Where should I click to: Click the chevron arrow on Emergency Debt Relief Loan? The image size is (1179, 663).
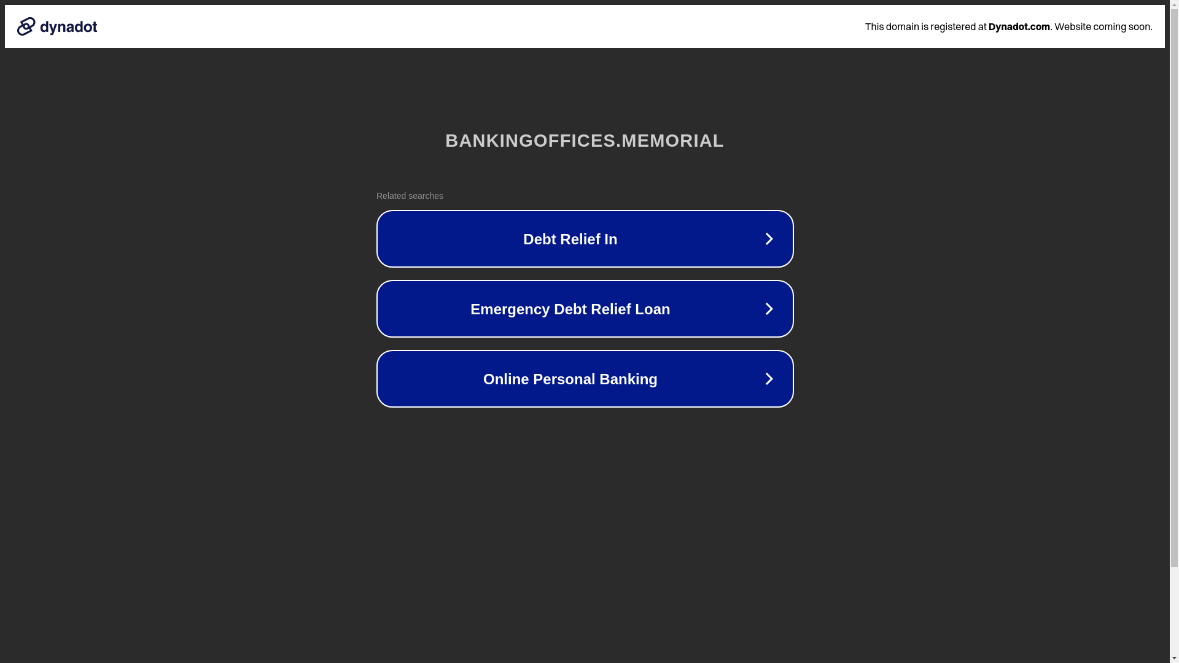click(769, 309)
